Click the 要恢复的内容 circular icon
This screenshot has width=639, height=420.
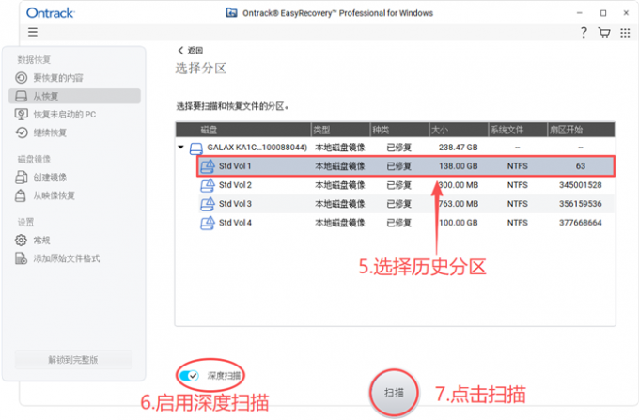[22, 78]
